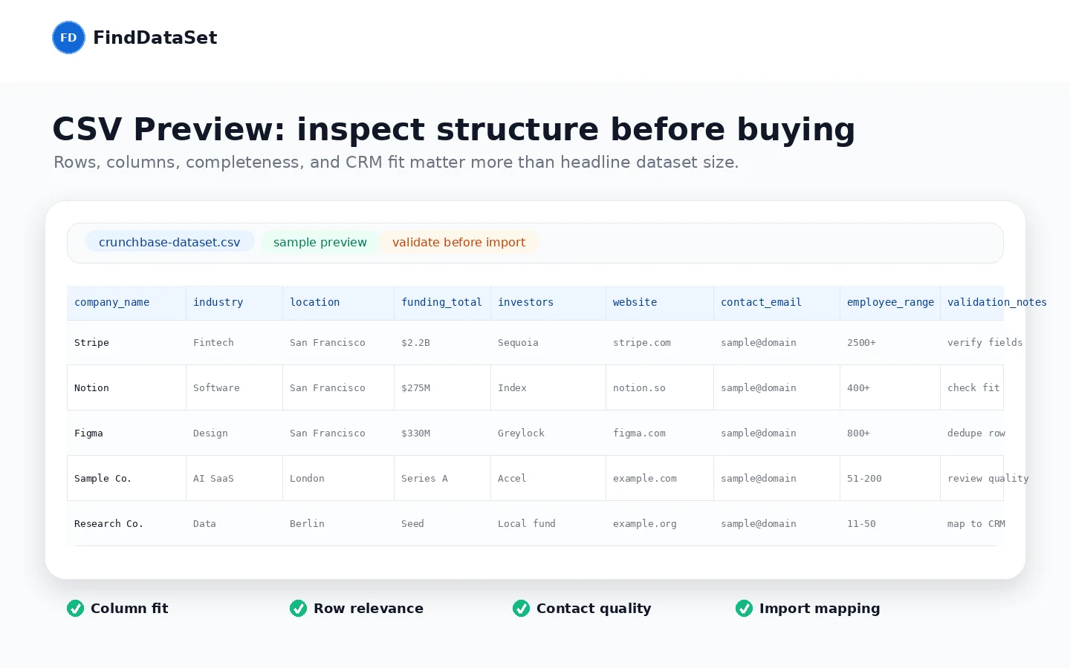The height and width of the screenshot is (668, 1070).
Task: Click the Berlin location cell
Action: (338, 523)
